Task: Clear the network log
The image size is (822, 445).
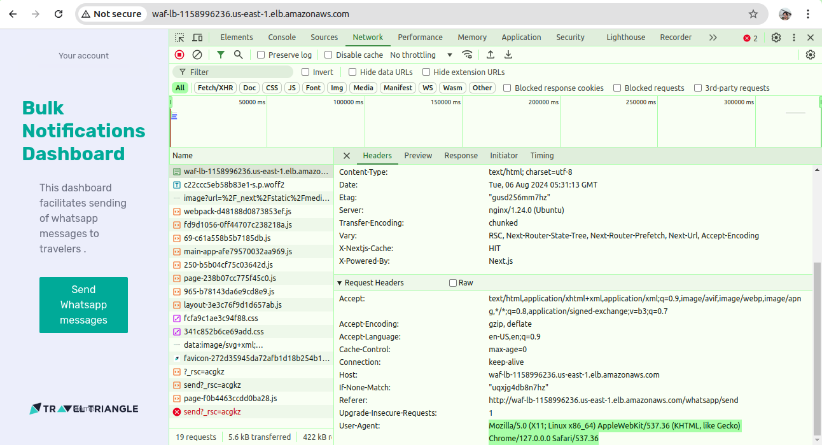Action: point(197,55)
